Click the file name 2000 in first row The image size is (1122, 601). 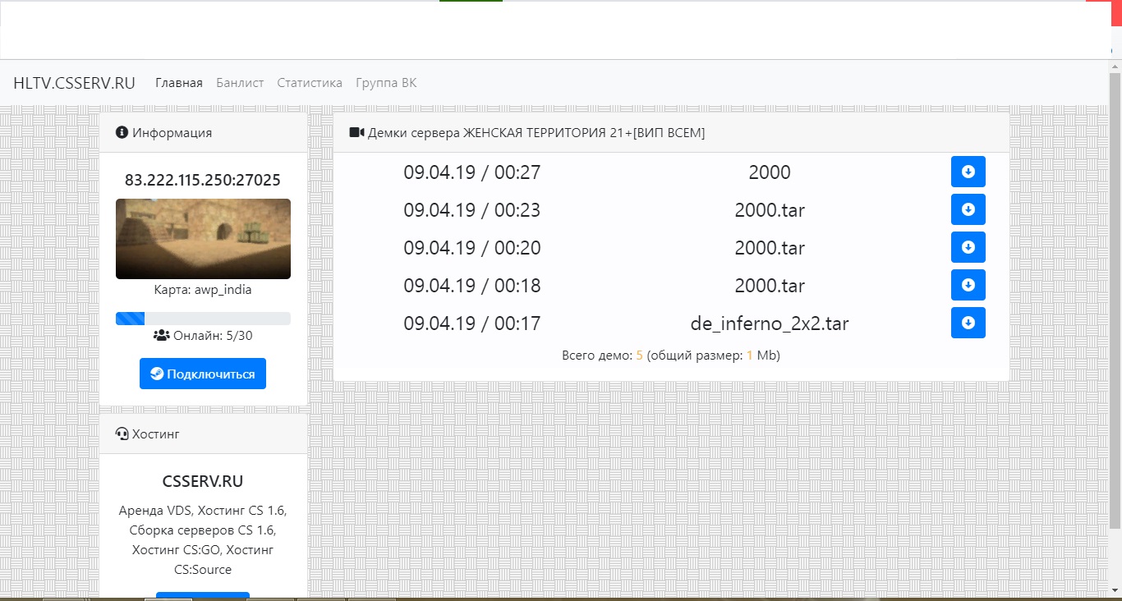[x=770, y=172]
